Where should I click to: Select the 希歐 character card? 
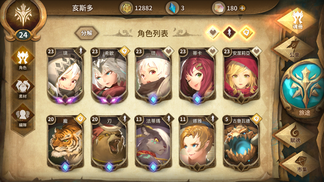[109, 76]
